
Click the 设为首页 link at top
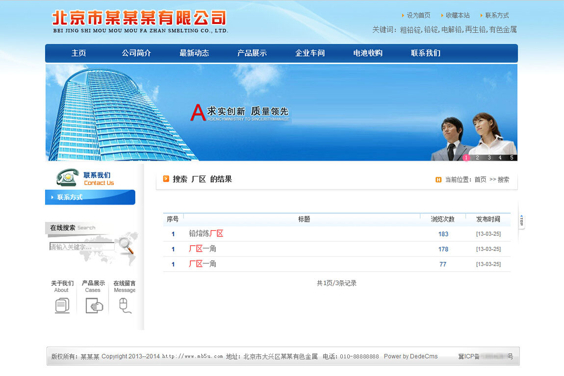pyautogui.click(x=418, y=16)
